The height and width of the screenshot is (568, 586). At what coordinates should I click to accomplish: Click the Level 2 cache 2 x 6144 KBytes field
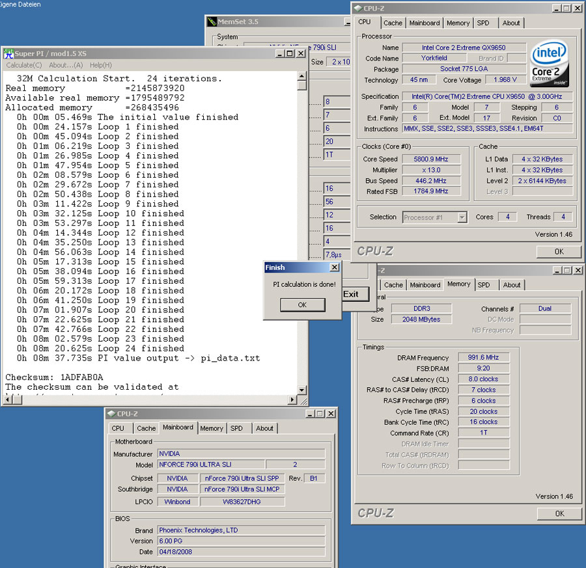(542, 181)
